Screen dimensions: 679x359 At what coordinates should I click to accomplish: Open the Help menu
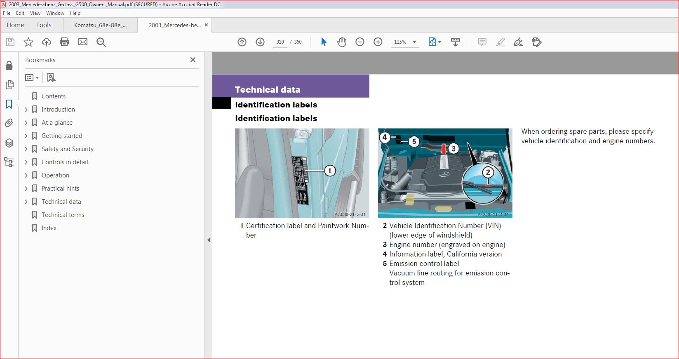[75, 13]
